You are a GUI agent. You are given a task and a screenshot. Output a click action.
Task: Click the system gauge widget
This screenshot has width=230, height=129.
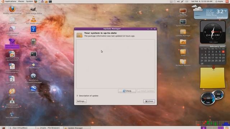click(212, 97)
